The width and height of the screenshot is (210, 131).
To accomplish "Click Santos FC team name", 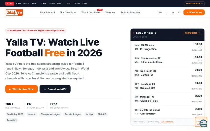I will tap(147, 75).
